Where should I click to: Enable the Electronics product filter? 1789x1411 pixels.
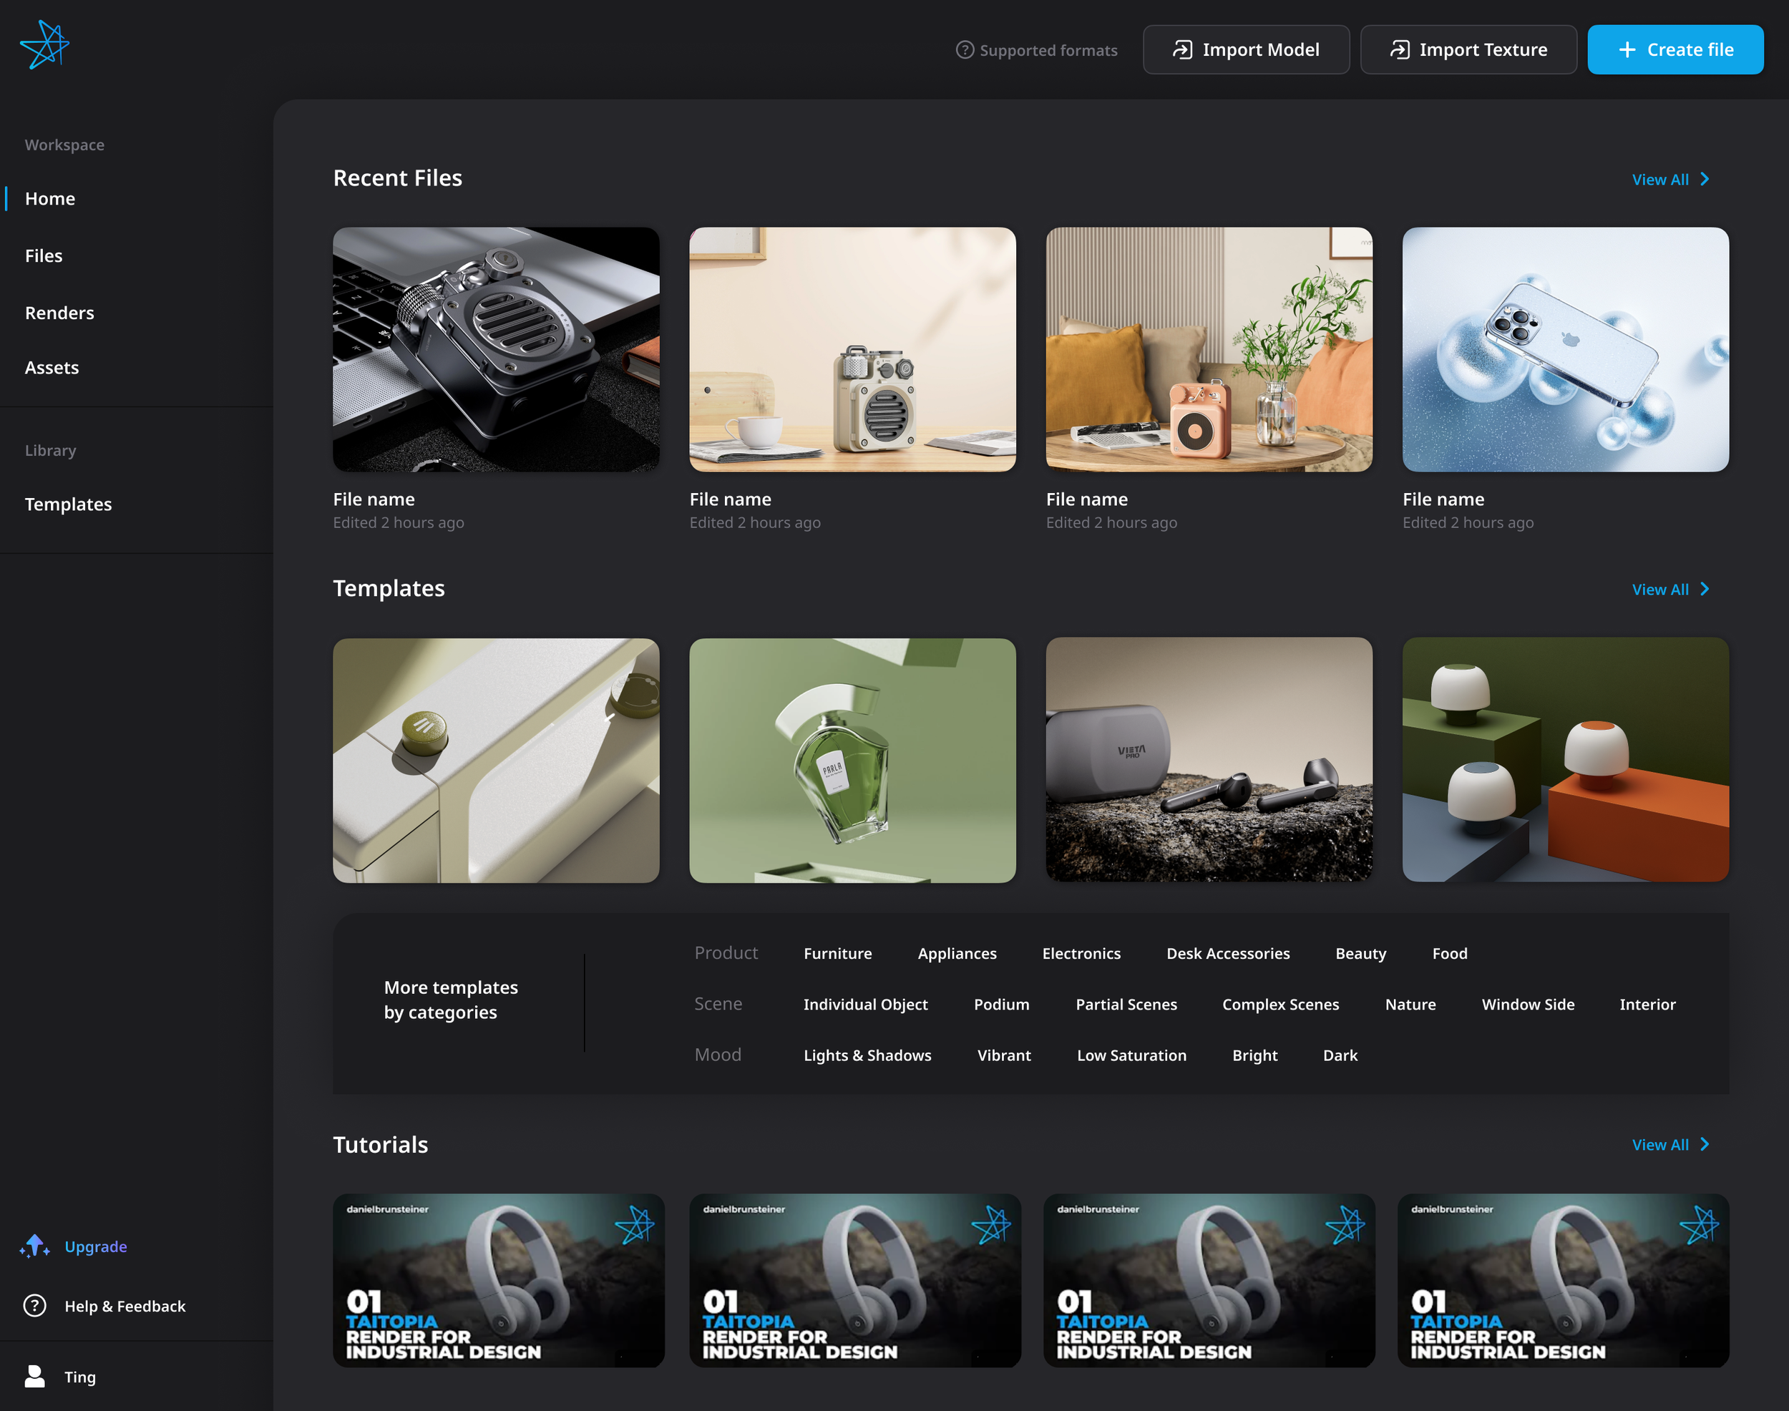pyautogui.click(x=1081, y=952)
